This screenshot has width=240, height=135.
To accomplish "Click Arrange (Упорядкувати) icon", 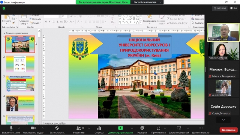I will [150, 16].
